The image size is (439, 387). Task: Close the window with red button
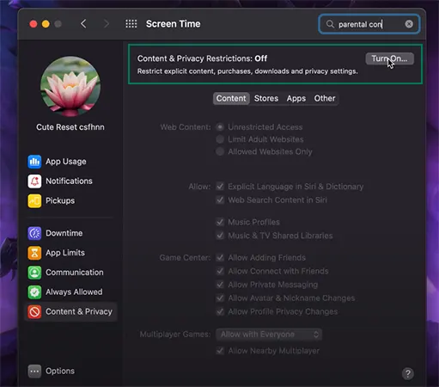click(34, 24)
